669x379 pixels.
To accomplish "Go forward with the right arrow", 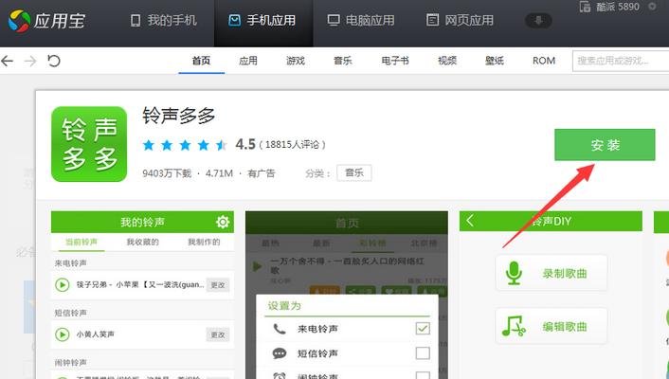I will tap(30, 61).
